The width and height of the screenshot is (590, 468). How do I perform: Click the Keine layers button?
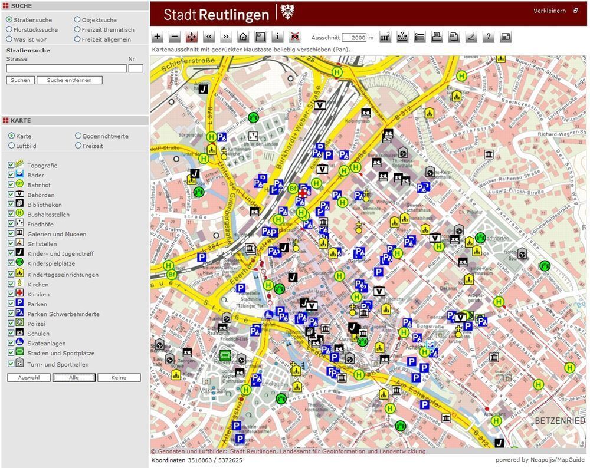coord(119,377)
